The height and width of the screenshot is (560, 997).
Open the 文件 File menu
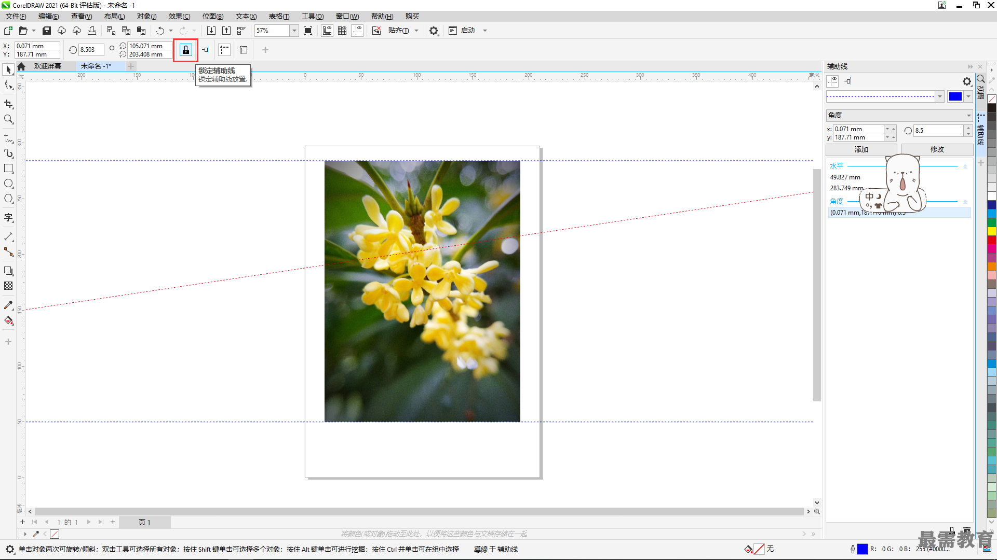pyautogui.click(x=16, y=16)
